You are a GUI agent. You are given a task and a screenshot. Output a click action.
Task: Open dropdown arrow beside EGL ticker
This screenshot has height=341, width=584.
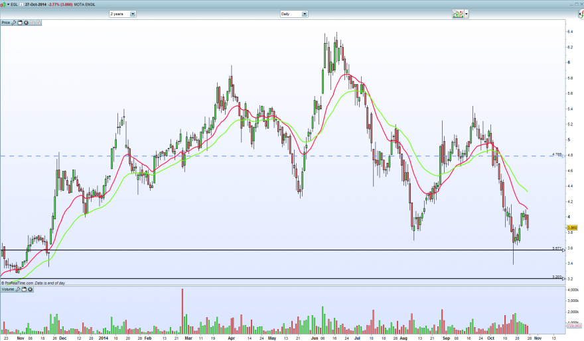tap(8, 5)
